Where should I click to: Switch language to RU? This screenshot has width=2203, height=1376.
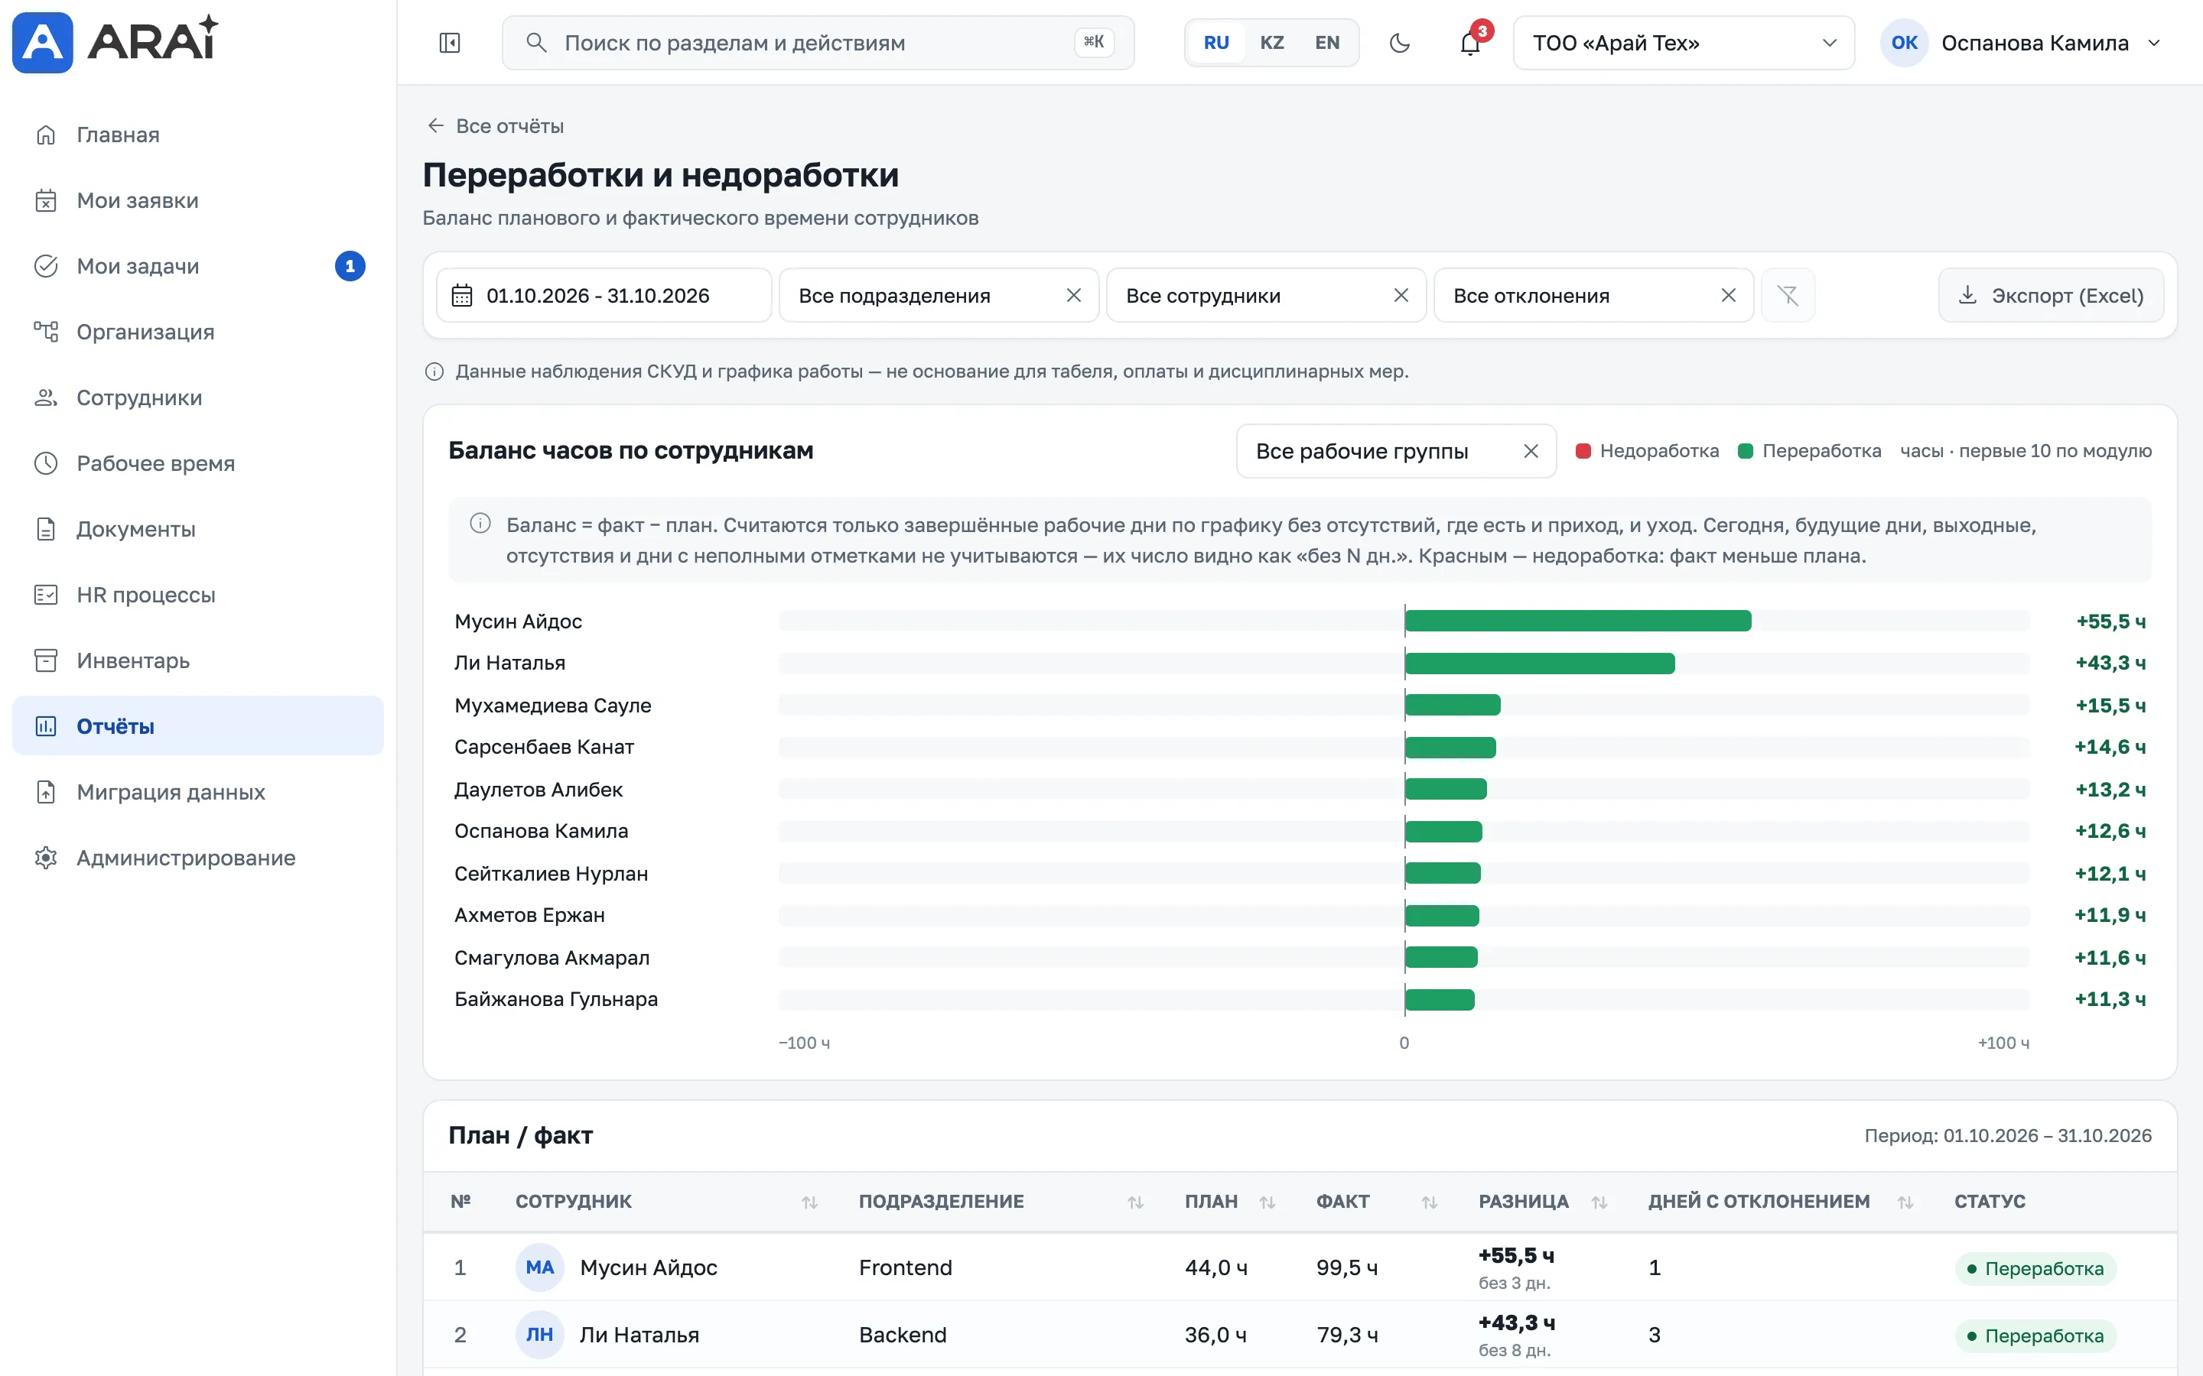click(x=1216, y=43)
